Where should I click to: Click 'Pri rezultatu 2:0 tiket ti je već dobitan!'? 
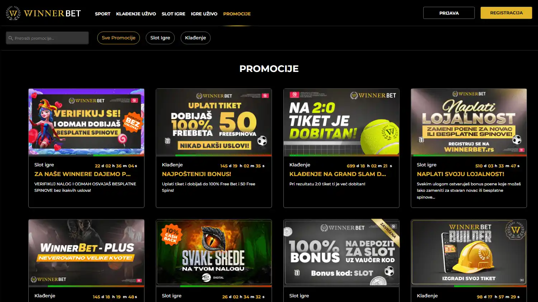click(x=327, y=184)
